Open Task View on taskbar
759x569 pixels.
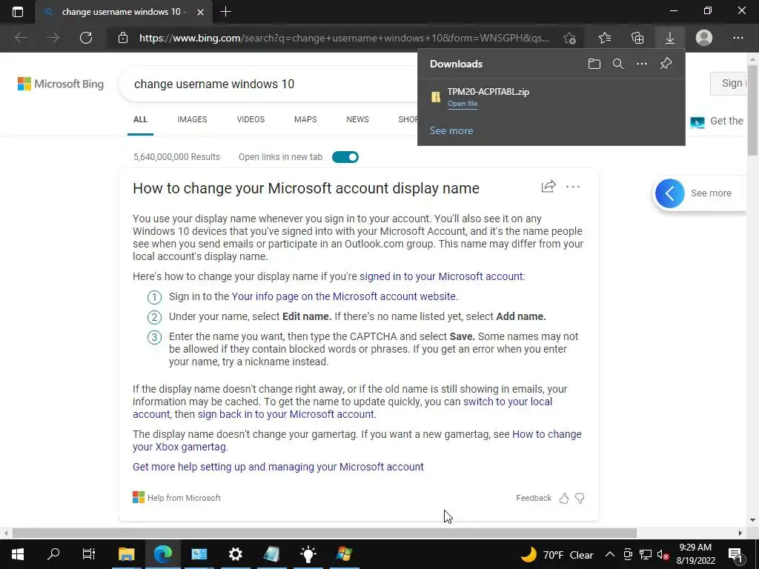(89, 554)
